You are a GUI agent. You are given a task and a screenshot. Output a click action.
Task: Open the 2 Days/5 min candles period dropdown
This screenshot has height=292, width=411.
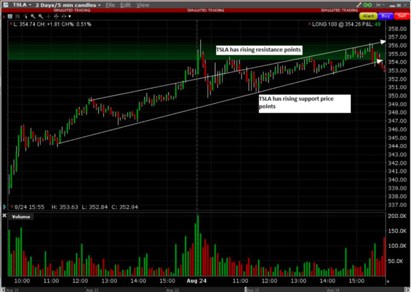pos(68,5)
